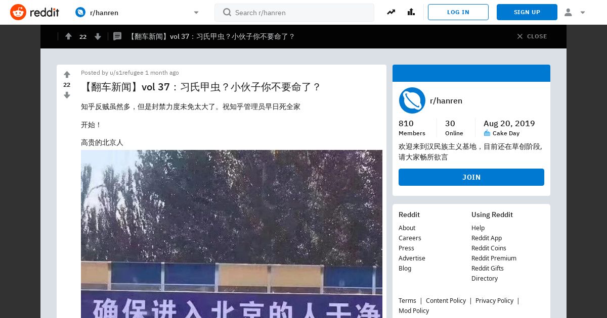The image size is (607, 318).
Task: Open the user profile icon menu
Action: coord(568,12)
